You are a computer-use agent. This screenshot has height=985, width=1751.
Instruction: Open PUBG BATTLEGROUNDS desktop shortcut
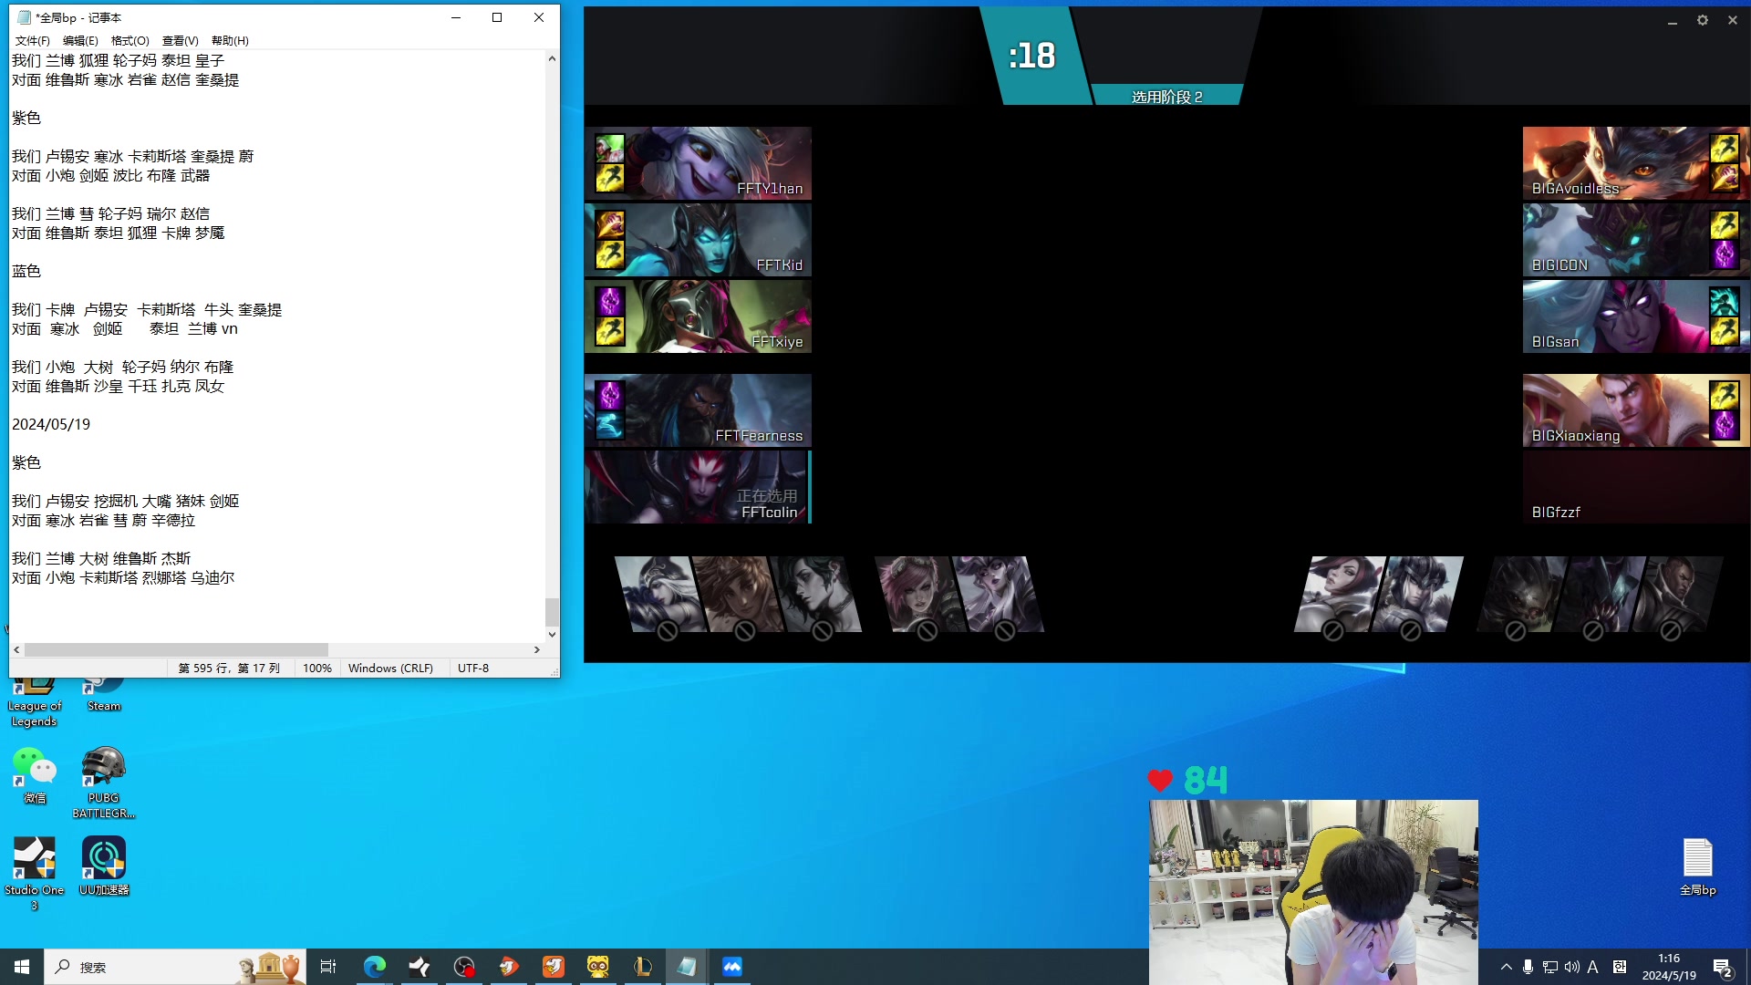point(103,783)
